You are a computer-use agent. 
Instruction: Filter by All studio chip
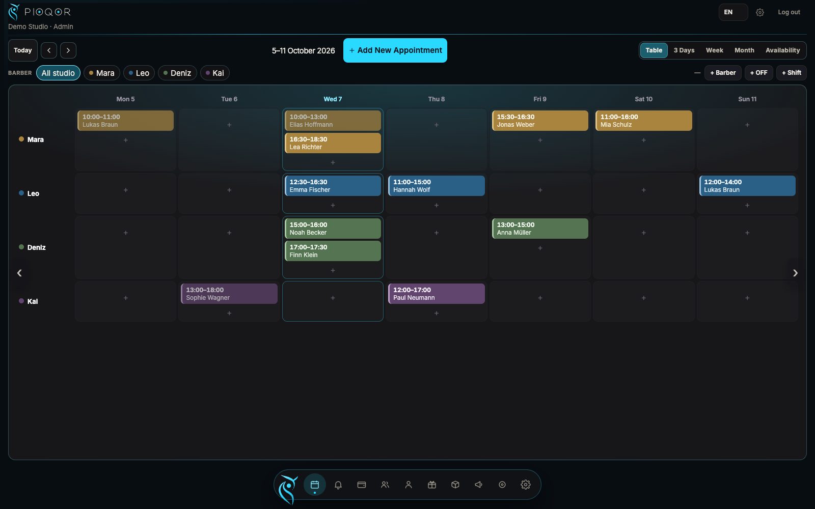tap(58, 73)
